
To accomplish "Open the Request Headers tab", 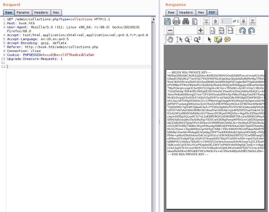I will click(41, 12).
